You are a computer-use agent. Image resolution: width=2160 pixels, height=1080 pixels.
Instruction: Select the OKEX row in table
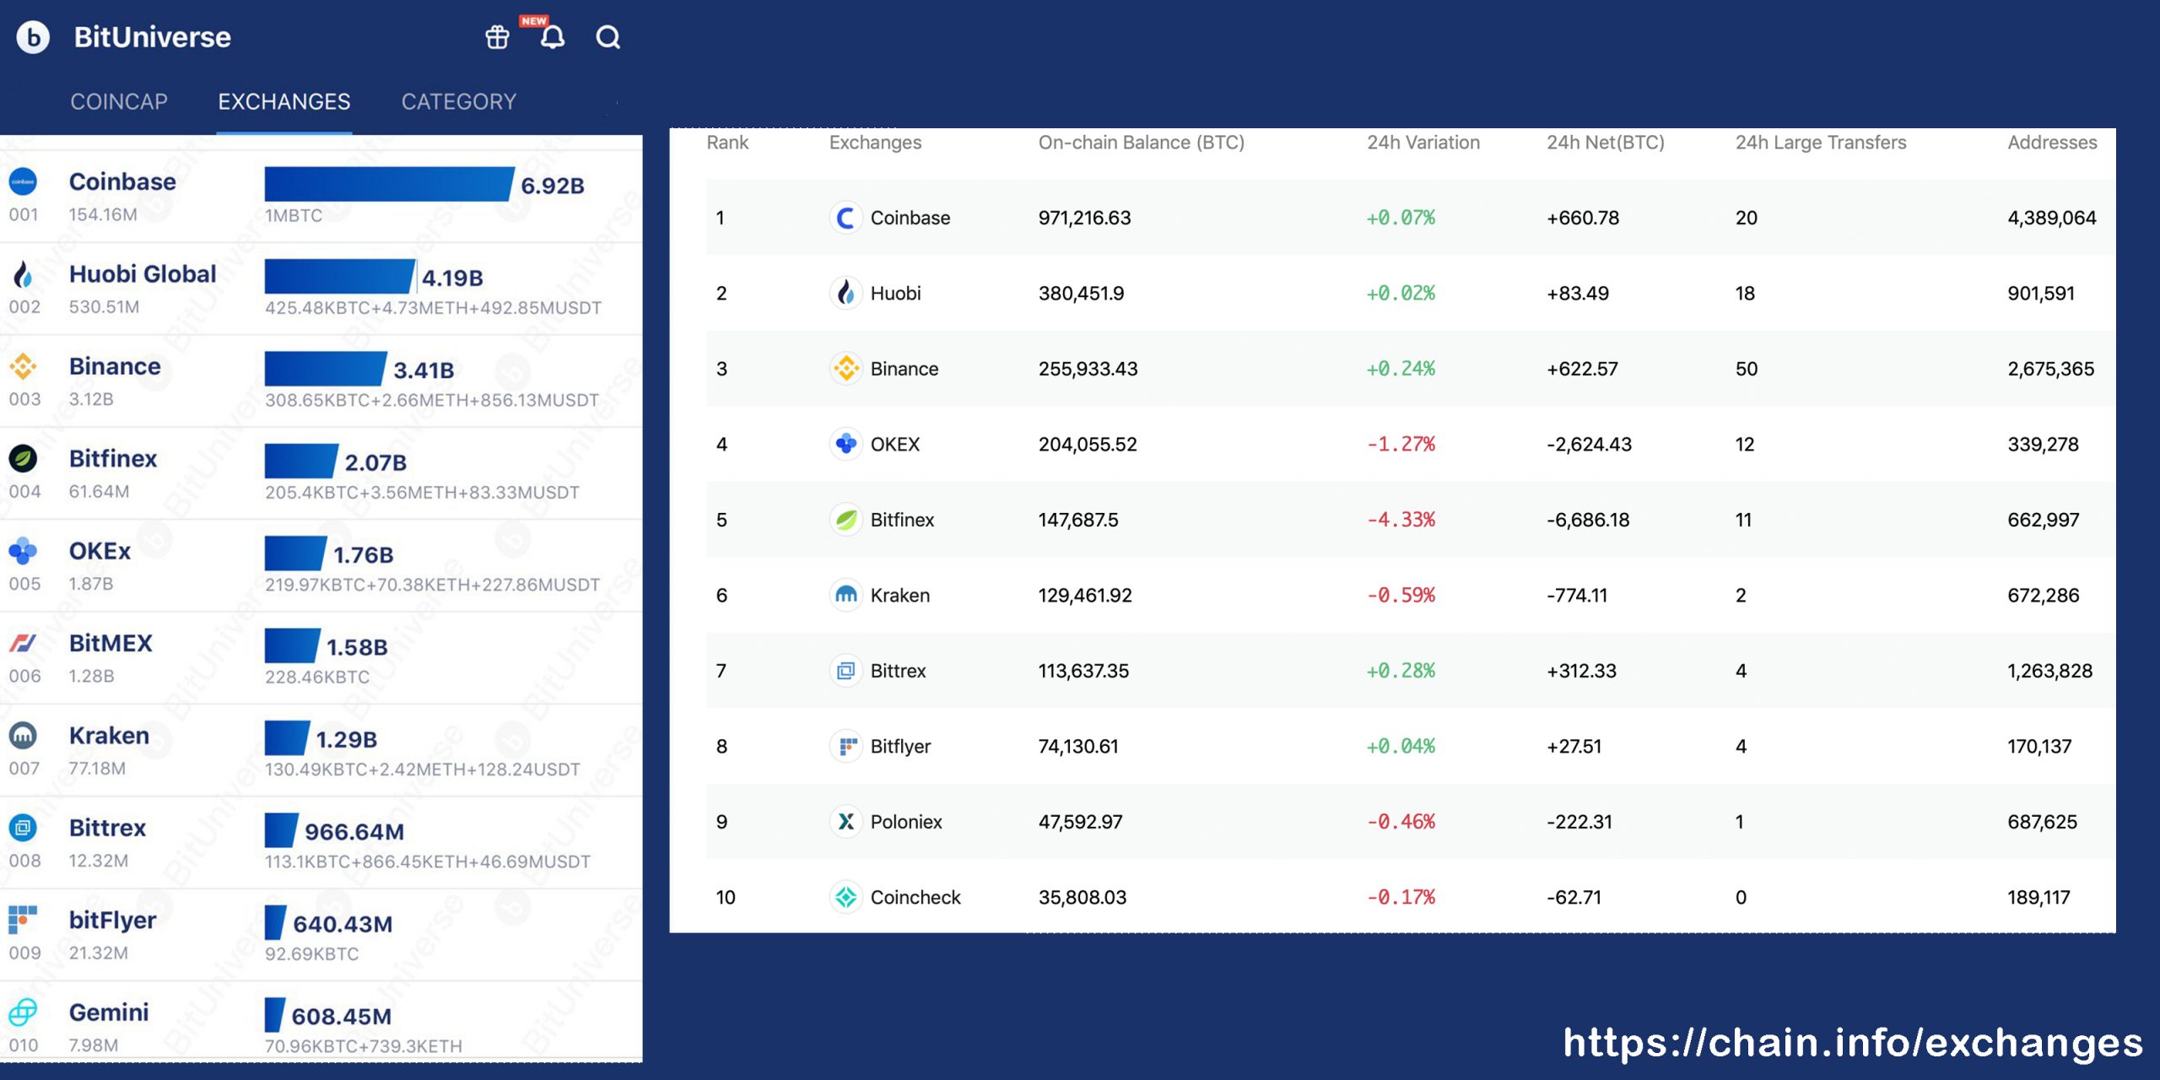pyautogui.click(x=894, y=445)
